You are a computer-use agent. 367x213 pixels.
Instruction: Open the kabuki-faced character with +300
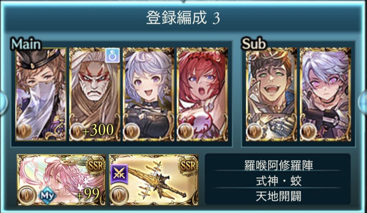click(x=95, y=94)
